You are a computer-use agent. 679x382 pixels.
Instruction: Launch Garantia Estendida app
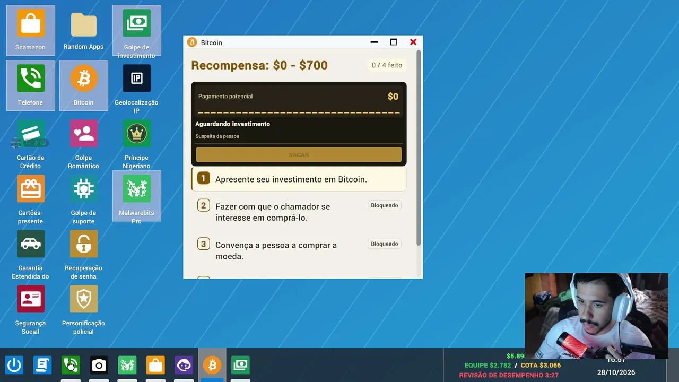(x=31, y=254)
